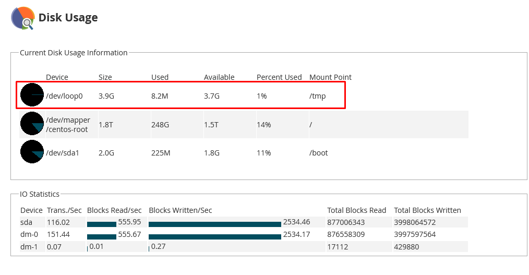Click the pie chart for /dev/loop0
The height and width of the screenshot is (275, 529).
coord(32,95)
